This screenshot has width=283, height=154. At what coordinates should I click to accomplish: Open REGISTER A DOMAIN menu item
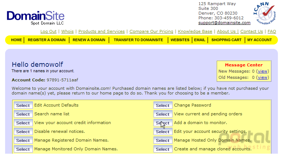point(47,40)
